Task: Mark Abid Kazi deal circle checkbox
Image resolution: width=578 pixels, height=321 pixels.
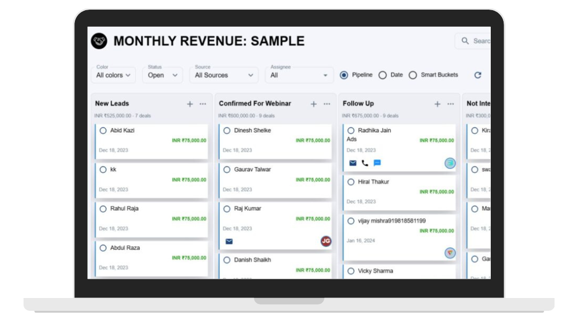Action: click(x=103, y=131)
